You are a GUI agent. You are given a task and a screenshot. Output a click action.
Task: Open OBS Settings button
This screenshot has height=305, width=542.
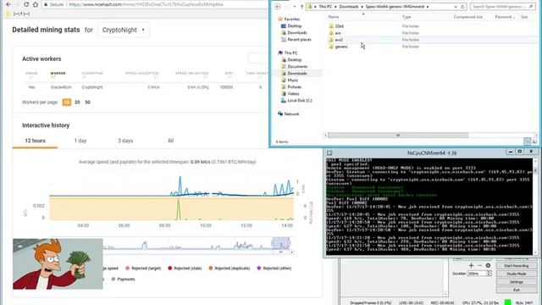(517, 282)
